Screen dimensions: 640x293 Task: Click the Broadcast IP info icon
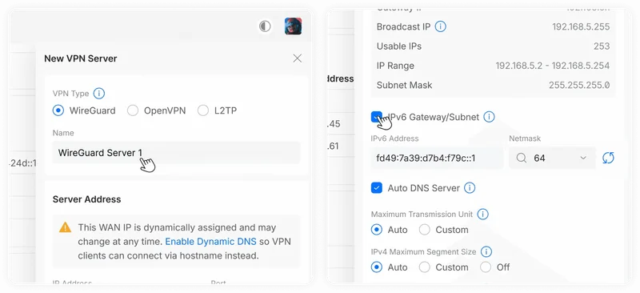pos(441,27)
